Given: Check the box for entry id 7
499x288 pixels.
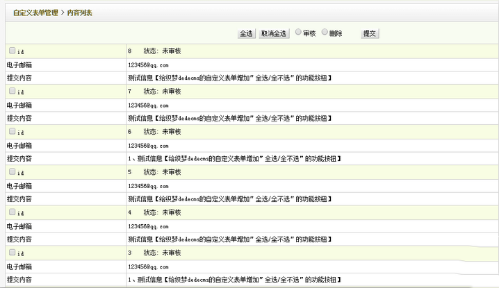Looking at the screenshot, I should [x=12, y=91].
